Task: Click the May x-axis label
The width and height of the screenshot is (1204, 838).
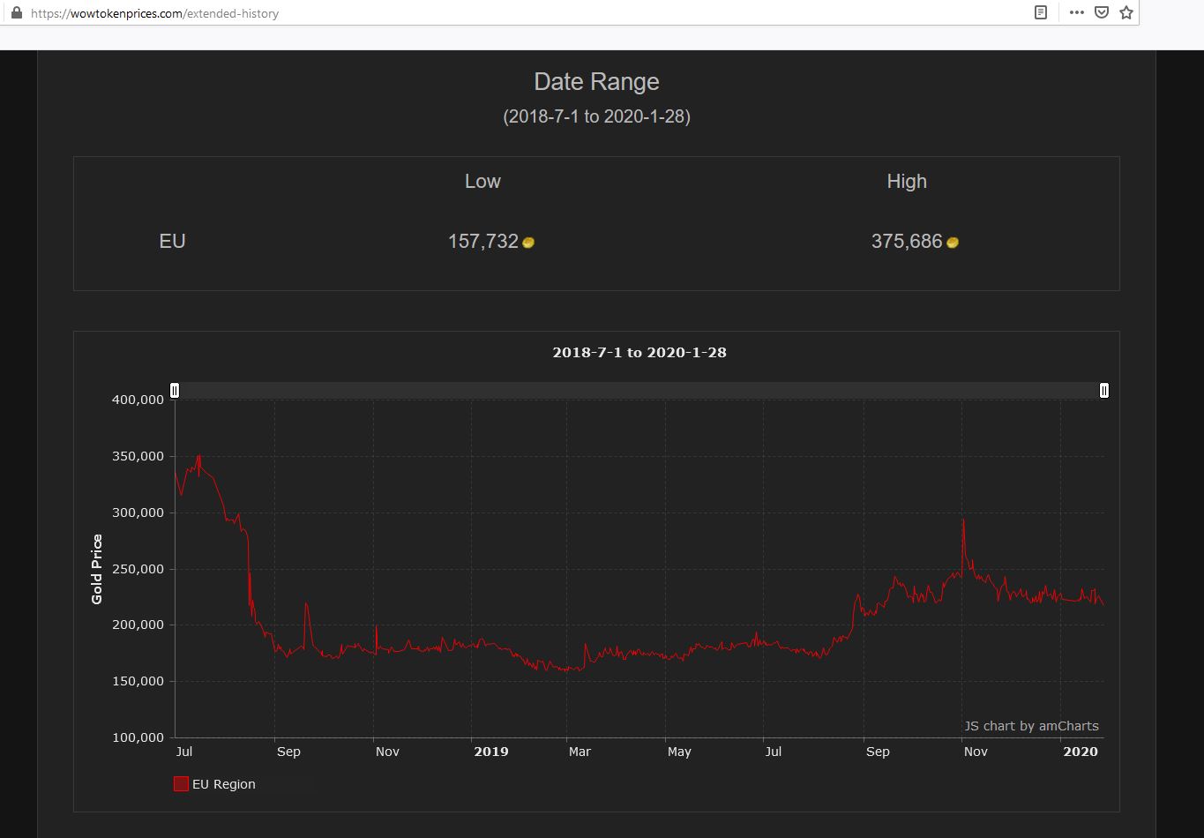Action: (679, 752)
